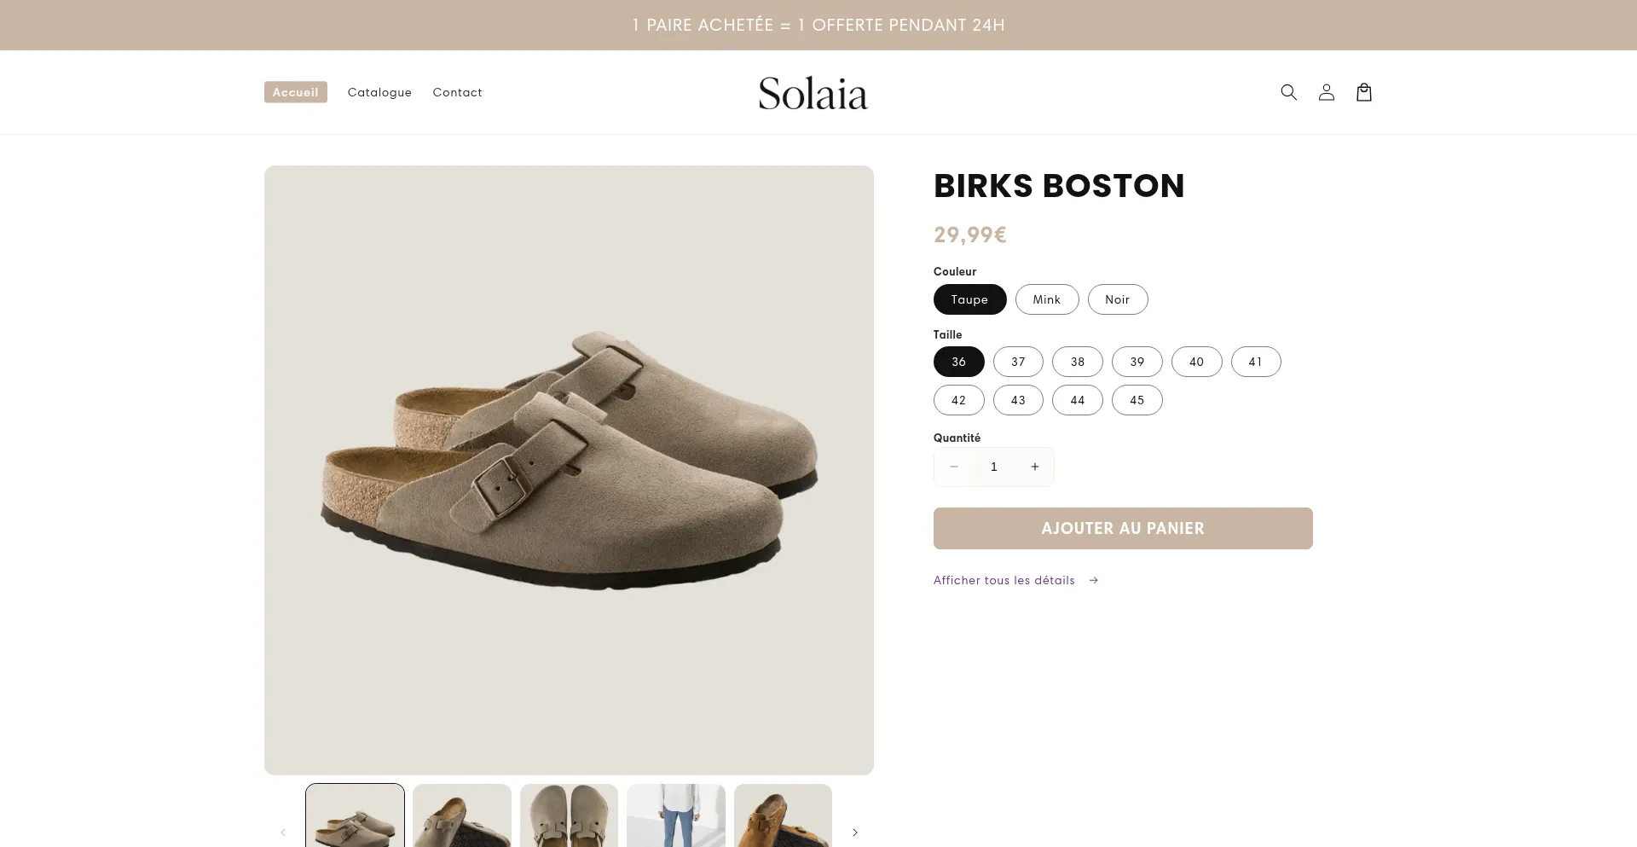Select the Mink color option
Image resolution: width=1637 pixels, height=847 pixels.
pyautogui.click(x=1047, y=299)
